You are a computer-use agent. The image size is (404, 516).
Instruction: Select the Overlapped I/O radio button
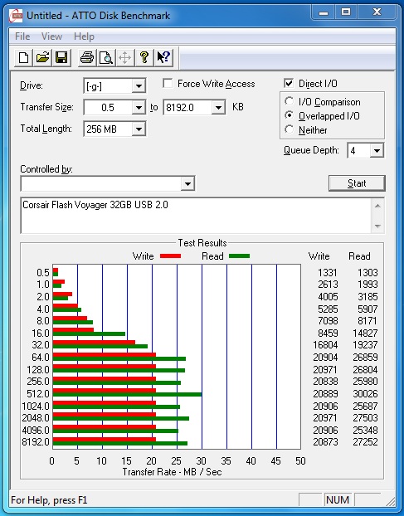[x=290, y=115]
